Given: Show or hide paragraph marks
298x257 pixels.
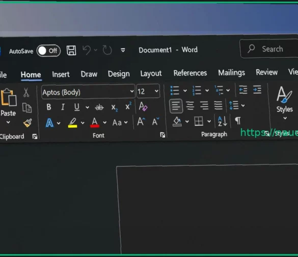Looking at the screenshot, I should click(238, 121).
